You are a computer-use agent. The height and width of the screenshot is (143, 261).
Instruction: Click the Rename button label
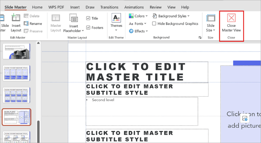(x=36, y=24)
